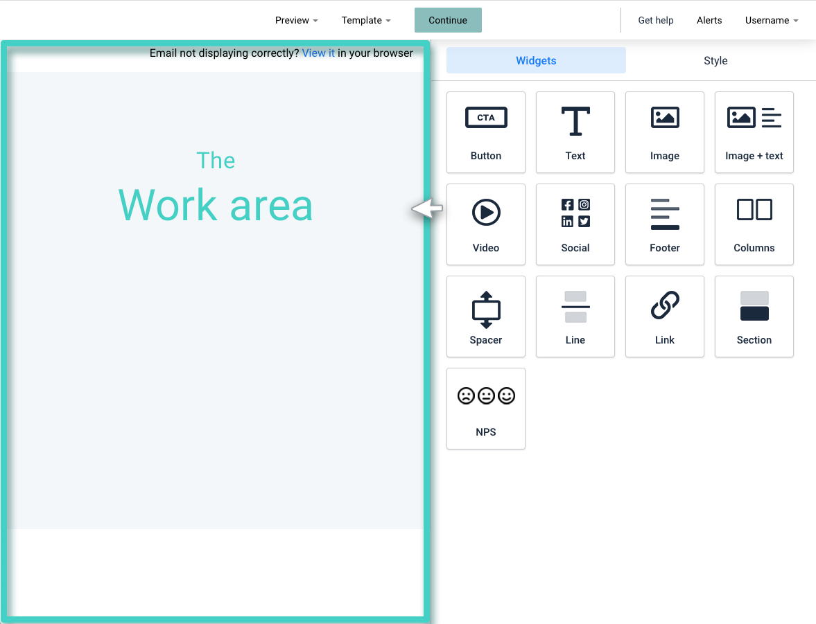Insert the Spacer widget
The width and height of the screenshot is (816, 624).
point(485,317)
